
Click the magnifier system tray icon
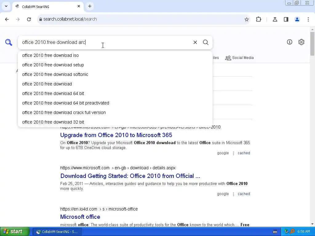tap(293, 232)
